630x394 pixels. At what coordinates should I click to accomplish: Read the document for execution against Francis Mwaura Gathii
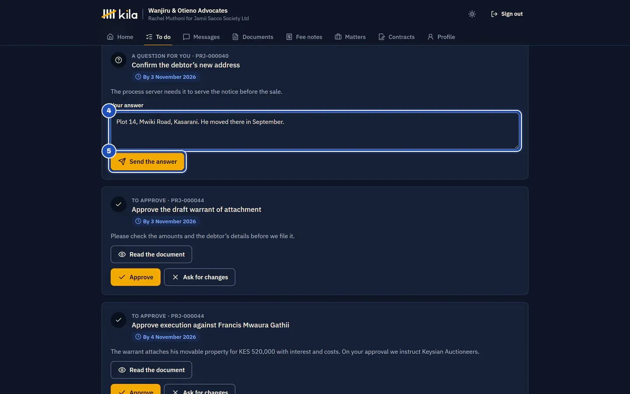tap(151, 370)
